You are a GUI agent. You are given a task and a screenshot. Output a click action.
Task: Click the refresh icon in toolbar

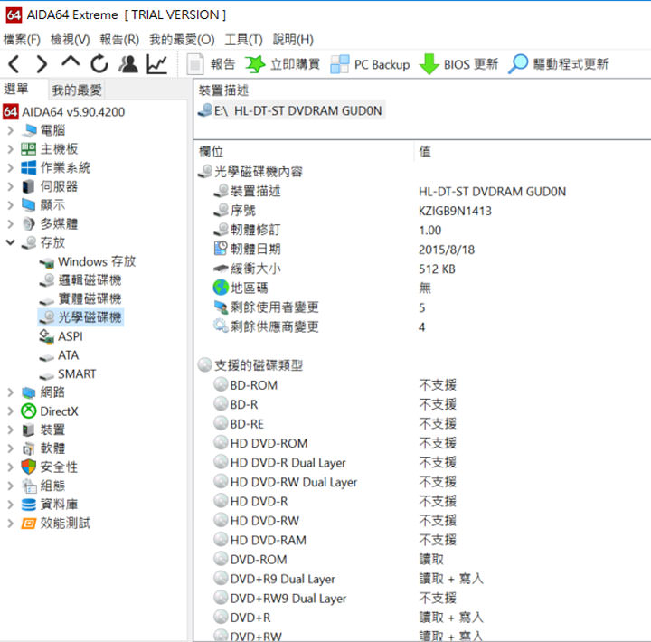click(x=99, y=64)
